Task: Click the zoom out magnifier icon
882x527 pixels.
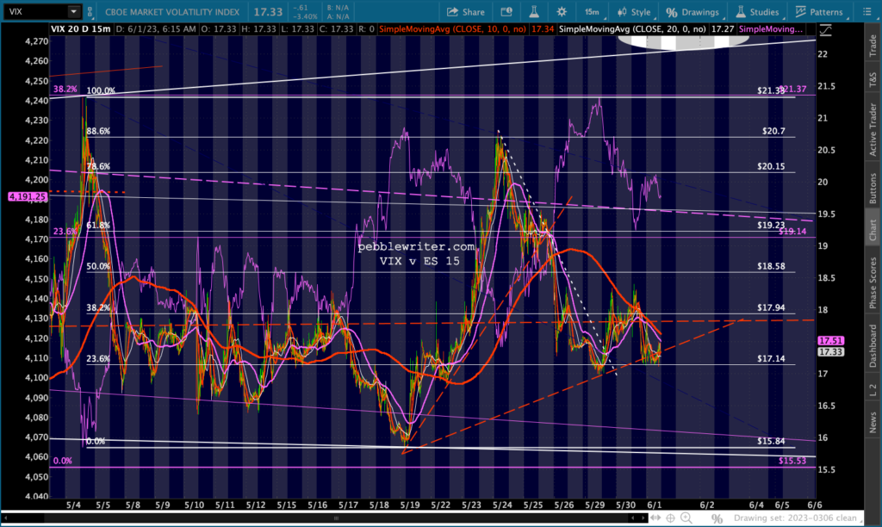Action: 701,518
